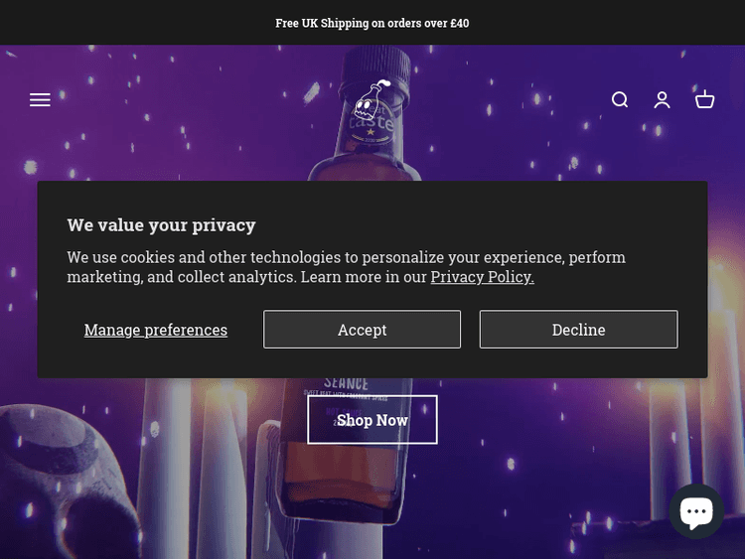
Task: Accept the cookie privacy banner
Action: (362, 330)
